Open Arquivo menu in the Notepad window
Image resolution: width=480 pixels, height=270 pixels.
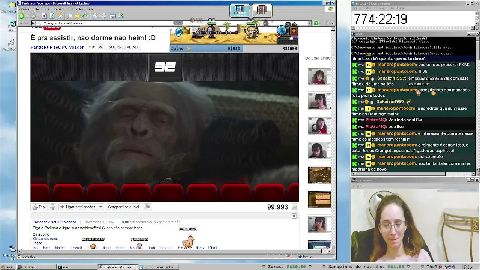pyautogui.click(x=357, y=8)
